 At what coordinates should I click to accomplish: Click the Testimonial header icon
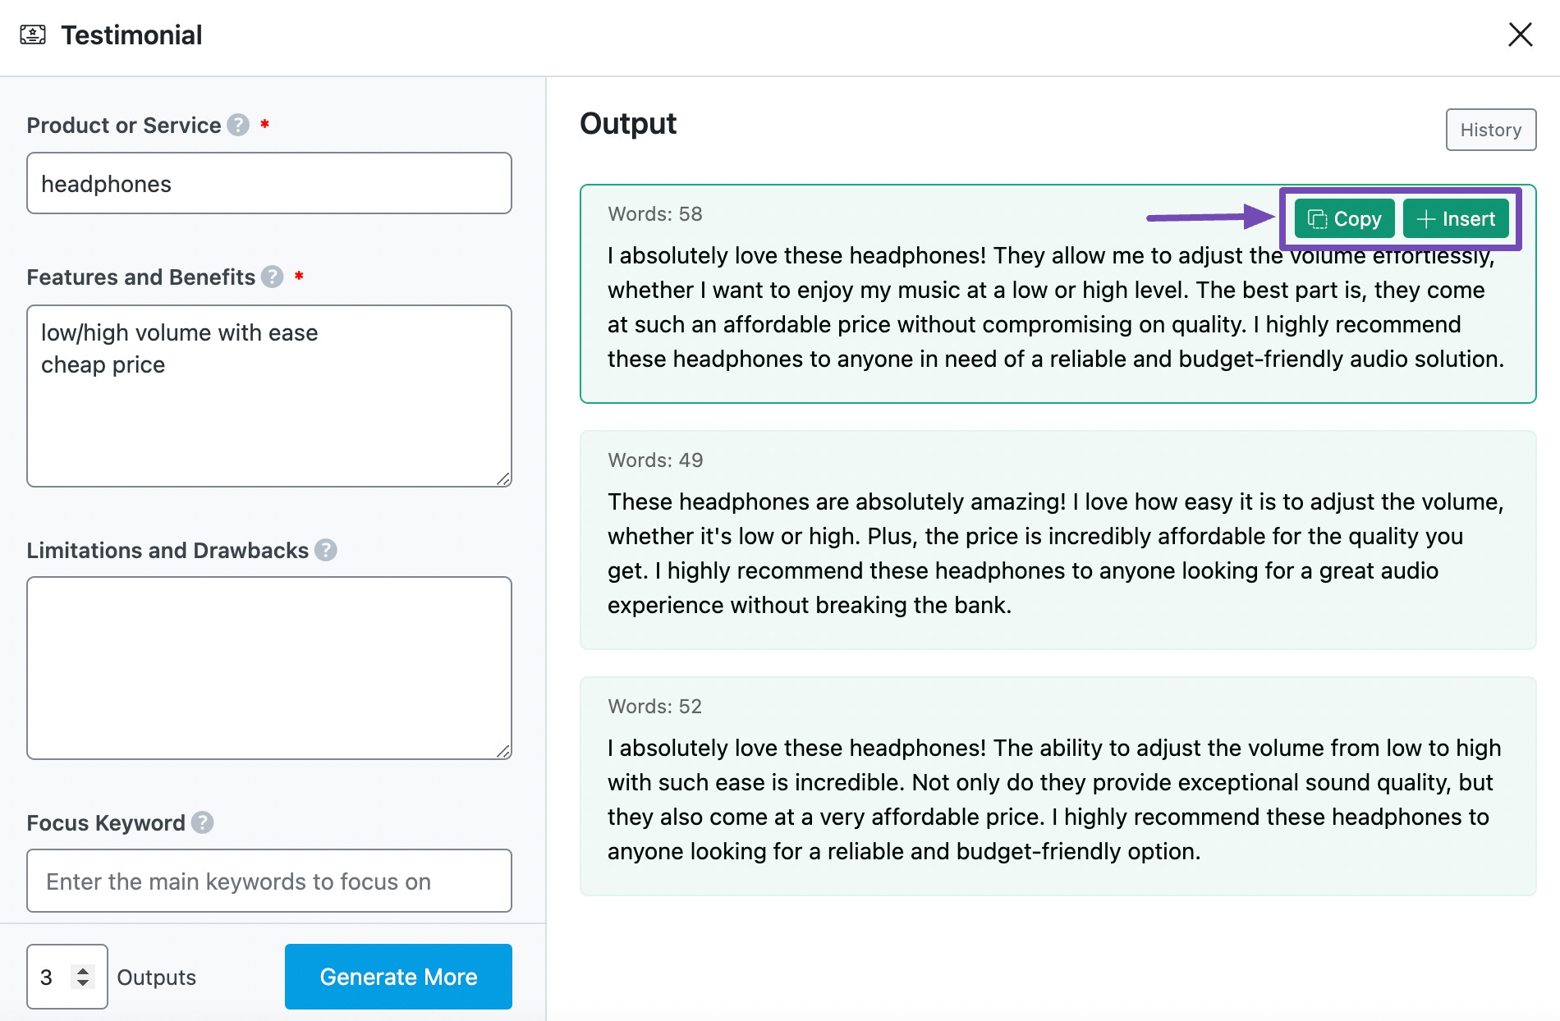click(33, 34)
